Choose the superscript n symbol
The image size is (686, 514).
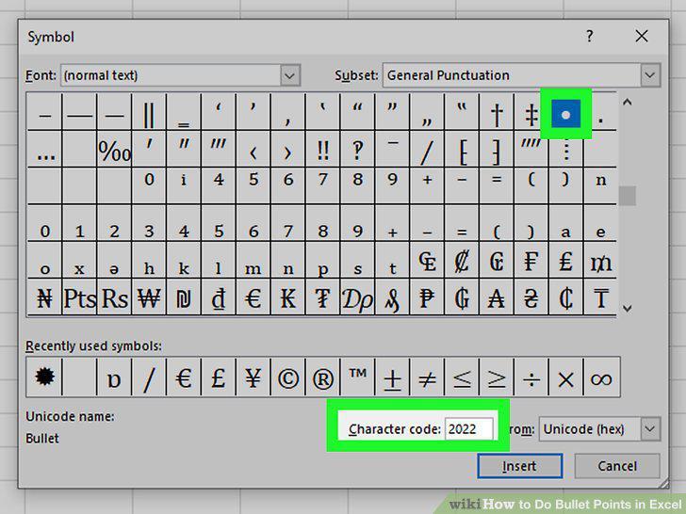pos(601,185)
